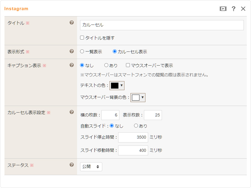Enable the タイトルを隠す checkbox
Screen dimensions: 251x188
(x=82, y=38)
